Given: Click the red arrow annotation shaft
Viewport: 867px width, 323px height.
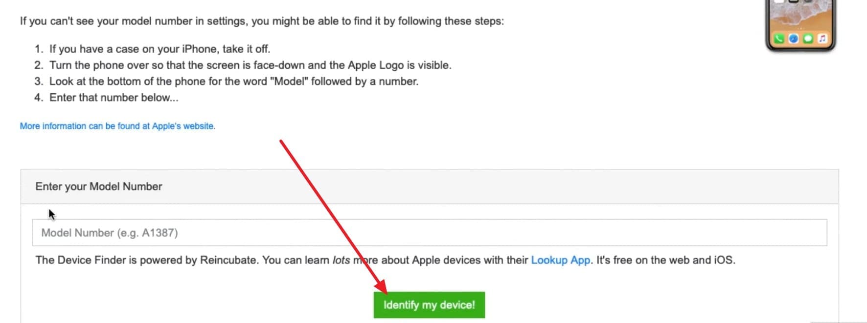Looking at the screenshot, I should pos(328,210).
